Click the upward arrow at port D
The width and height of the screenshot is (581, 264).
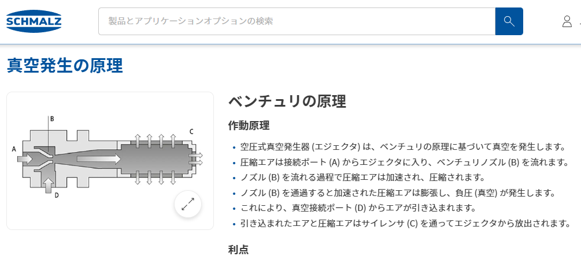(x=48, y=186)
